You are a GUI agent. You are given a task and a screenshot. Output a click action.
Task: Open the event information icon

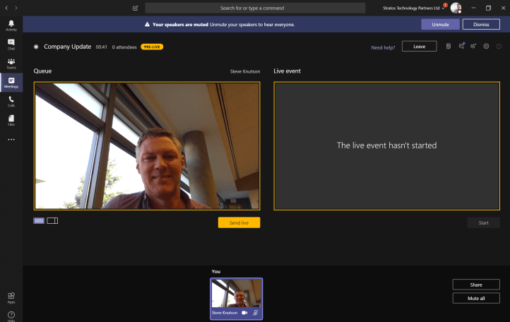pos(499,47)
